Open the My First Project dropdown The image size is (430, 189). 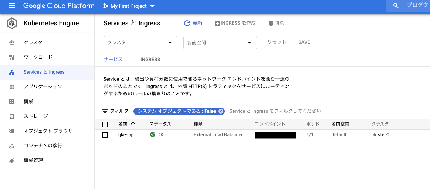pos(129,6)
